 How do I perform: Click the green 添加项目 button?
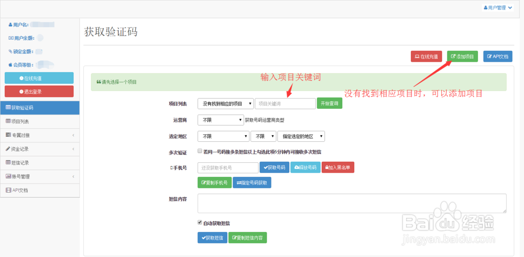click(463, 57)
